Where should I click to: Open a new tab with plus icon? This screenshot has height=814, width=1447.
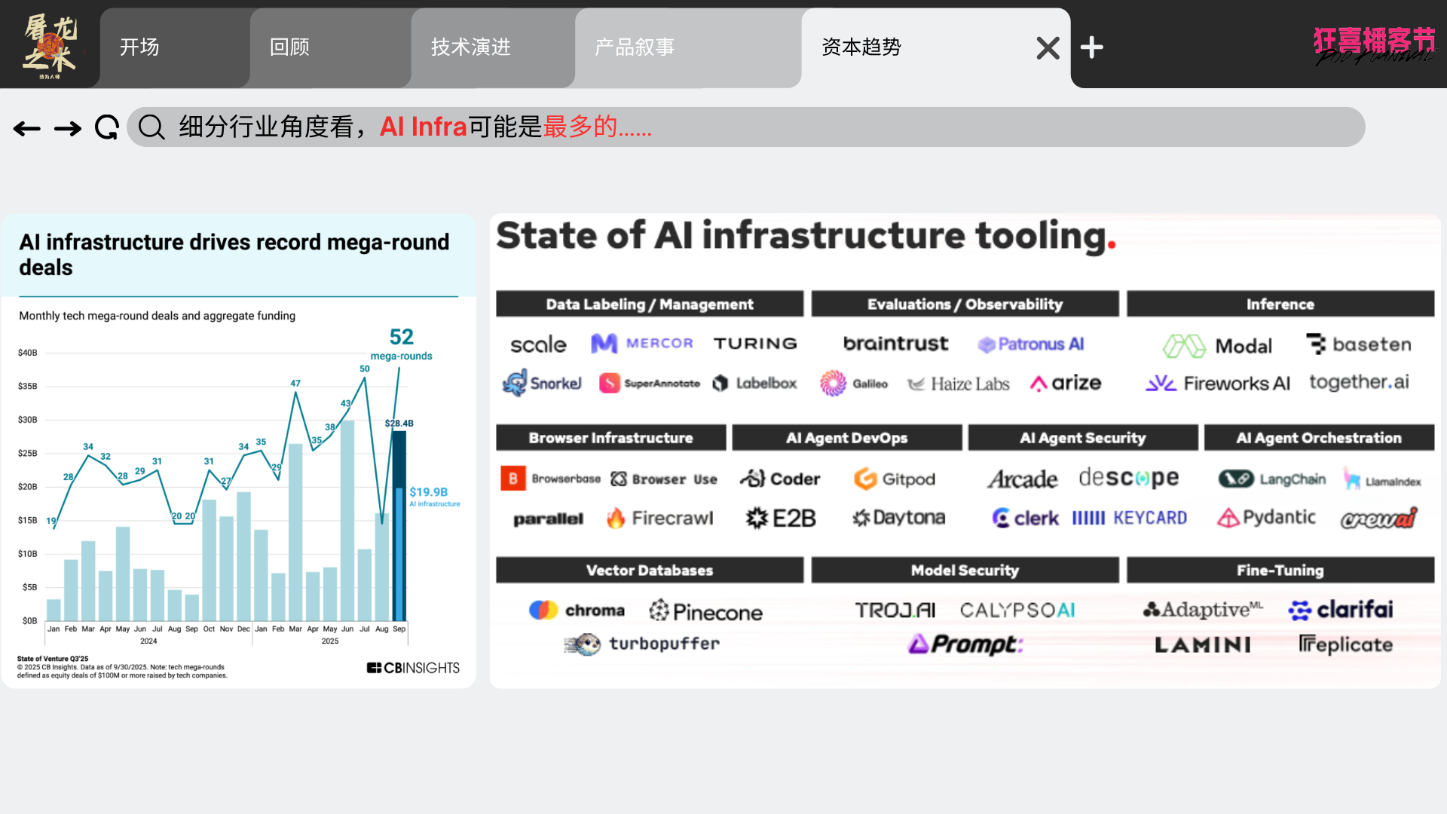(1091, 47)
